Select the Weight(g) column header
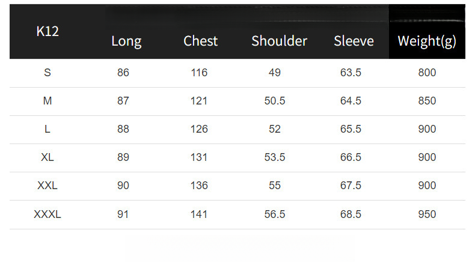475x263 pixels. [x=427, y=41]
